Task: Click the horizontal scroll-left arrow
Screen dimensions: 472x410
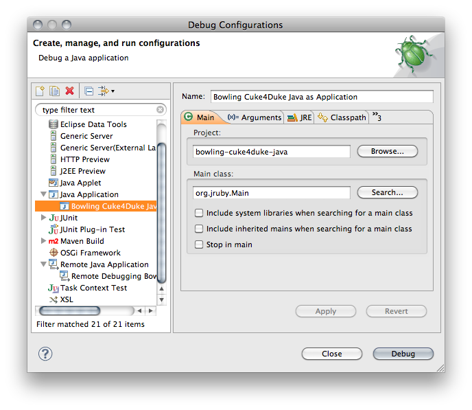Action: 139,310
